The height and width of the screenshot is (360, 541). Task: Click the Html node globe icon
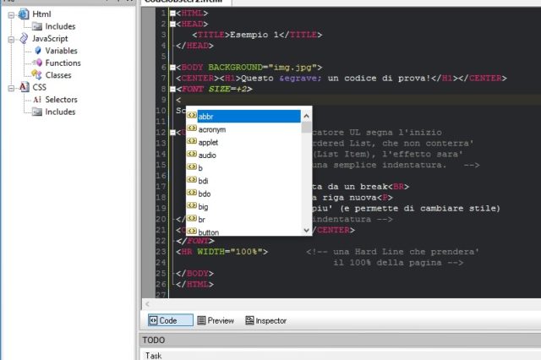[24, 14]
